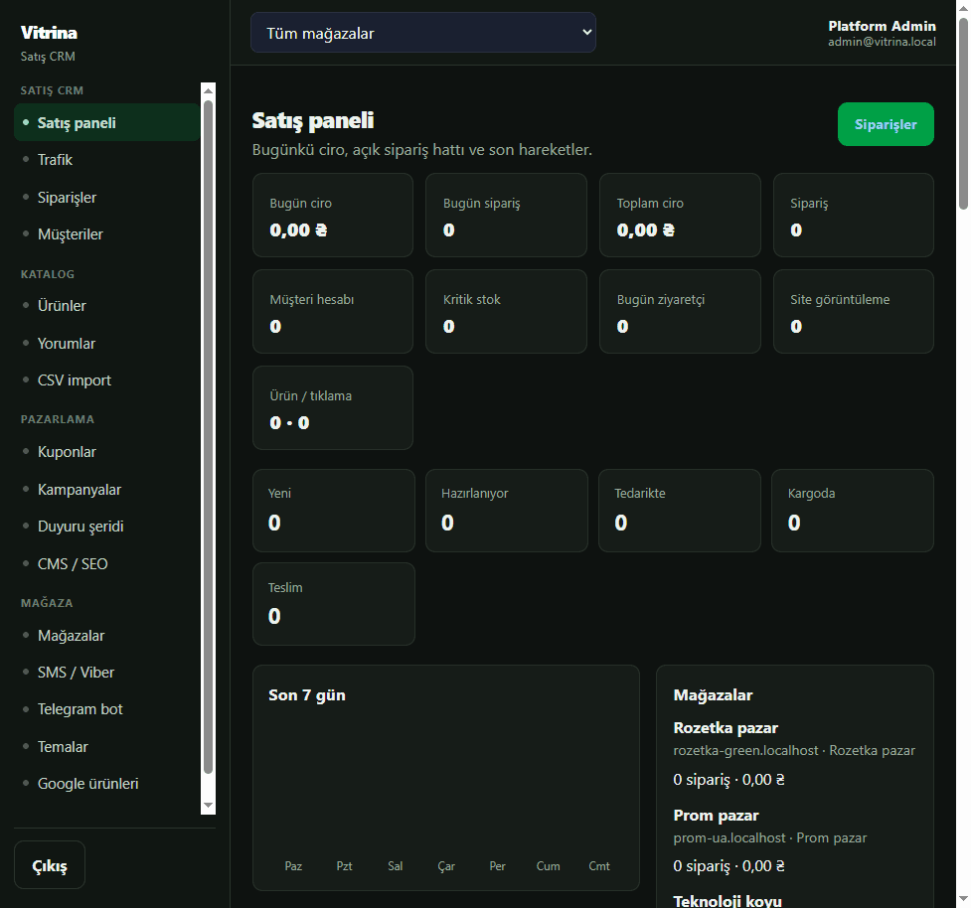Click the Sipariş stat card
The image size is (971, 908).
click(854, 216)
